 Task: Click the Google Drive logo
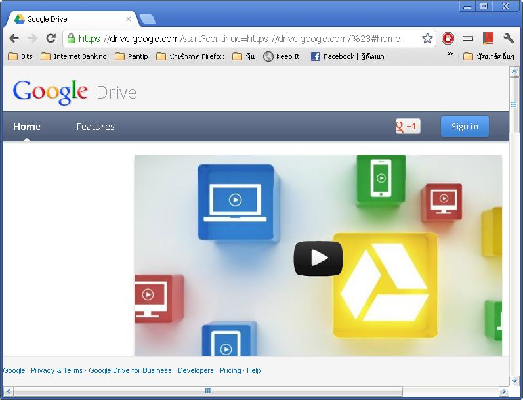tap(74, 92)
